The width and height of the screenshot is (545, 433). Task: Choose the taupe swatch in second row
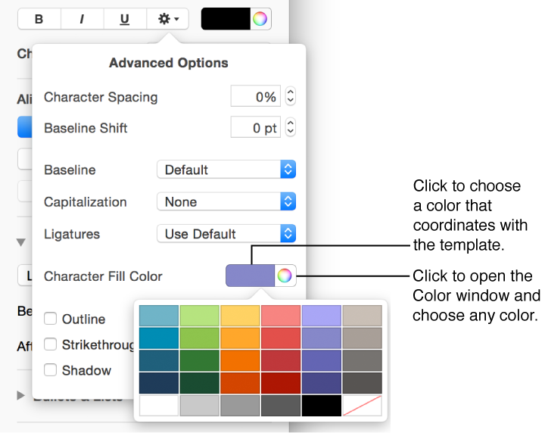362,338
